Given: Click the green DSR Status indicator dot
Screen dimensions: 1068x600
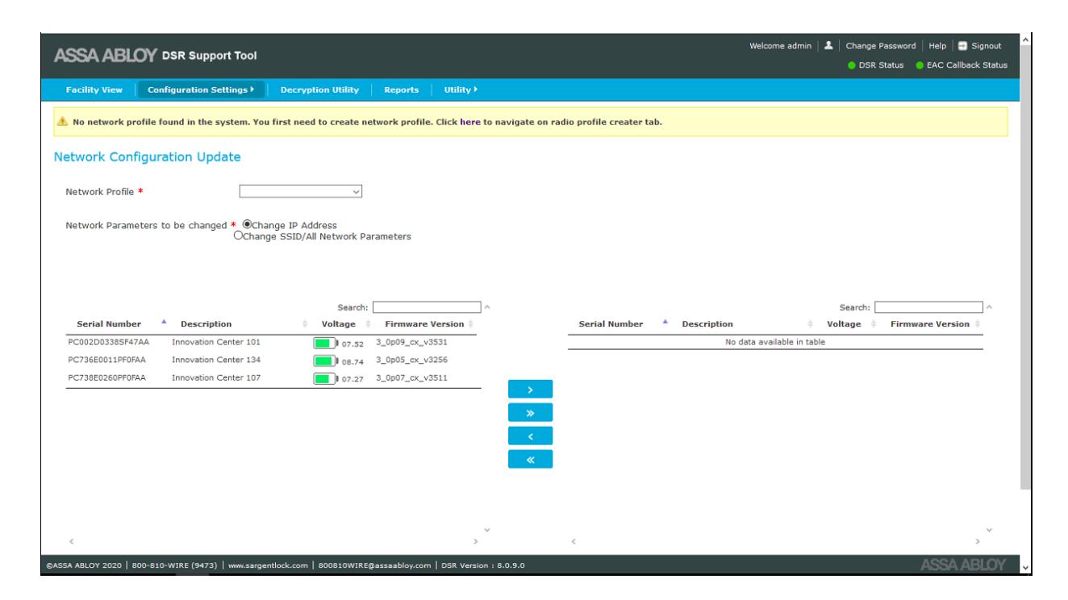Looking at the screenshot, I should 852,65.
